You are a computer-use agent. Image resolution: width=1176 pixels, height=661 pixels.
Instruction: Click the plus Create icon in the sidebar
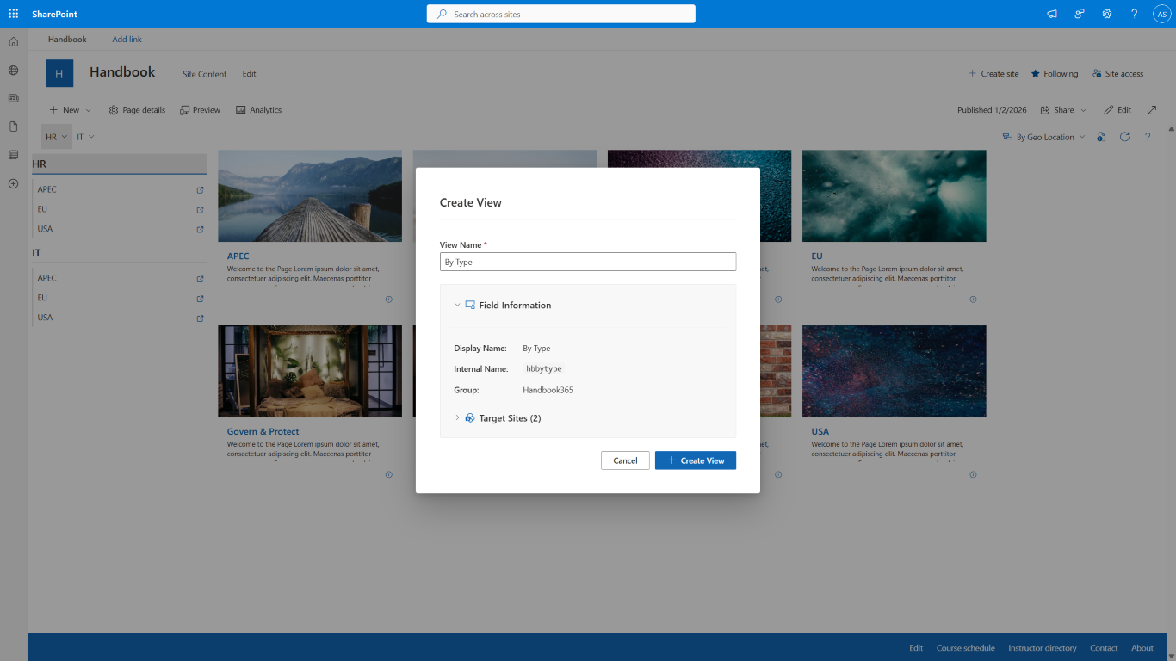(13, 183)
